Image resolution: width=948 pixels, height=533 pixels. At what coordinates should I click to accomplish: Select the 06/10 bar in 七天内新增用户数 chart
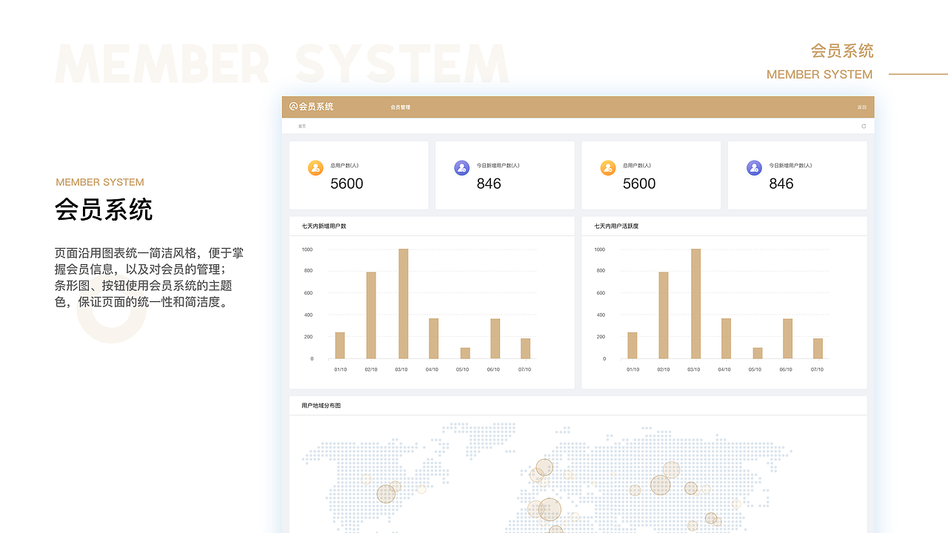click(x=495, y=339)
